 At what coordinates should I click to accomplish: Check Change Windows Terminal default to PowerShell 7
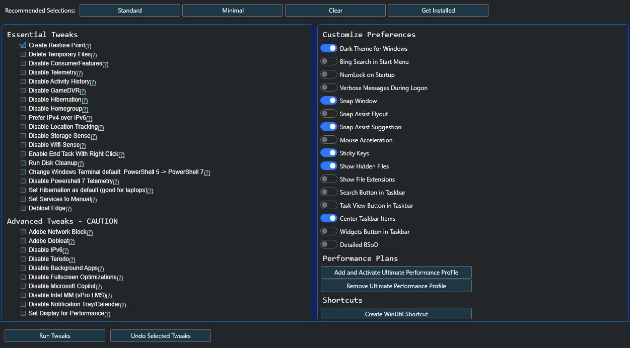[23, 172]
